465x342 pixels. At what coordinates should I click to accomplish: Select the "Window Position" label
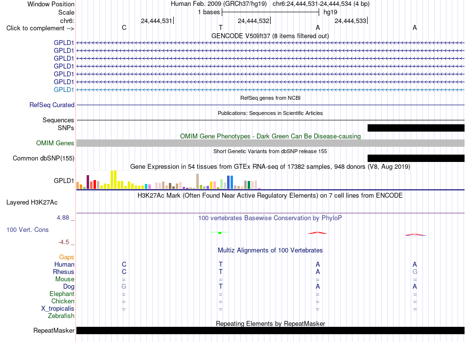[x=51, y=4]
